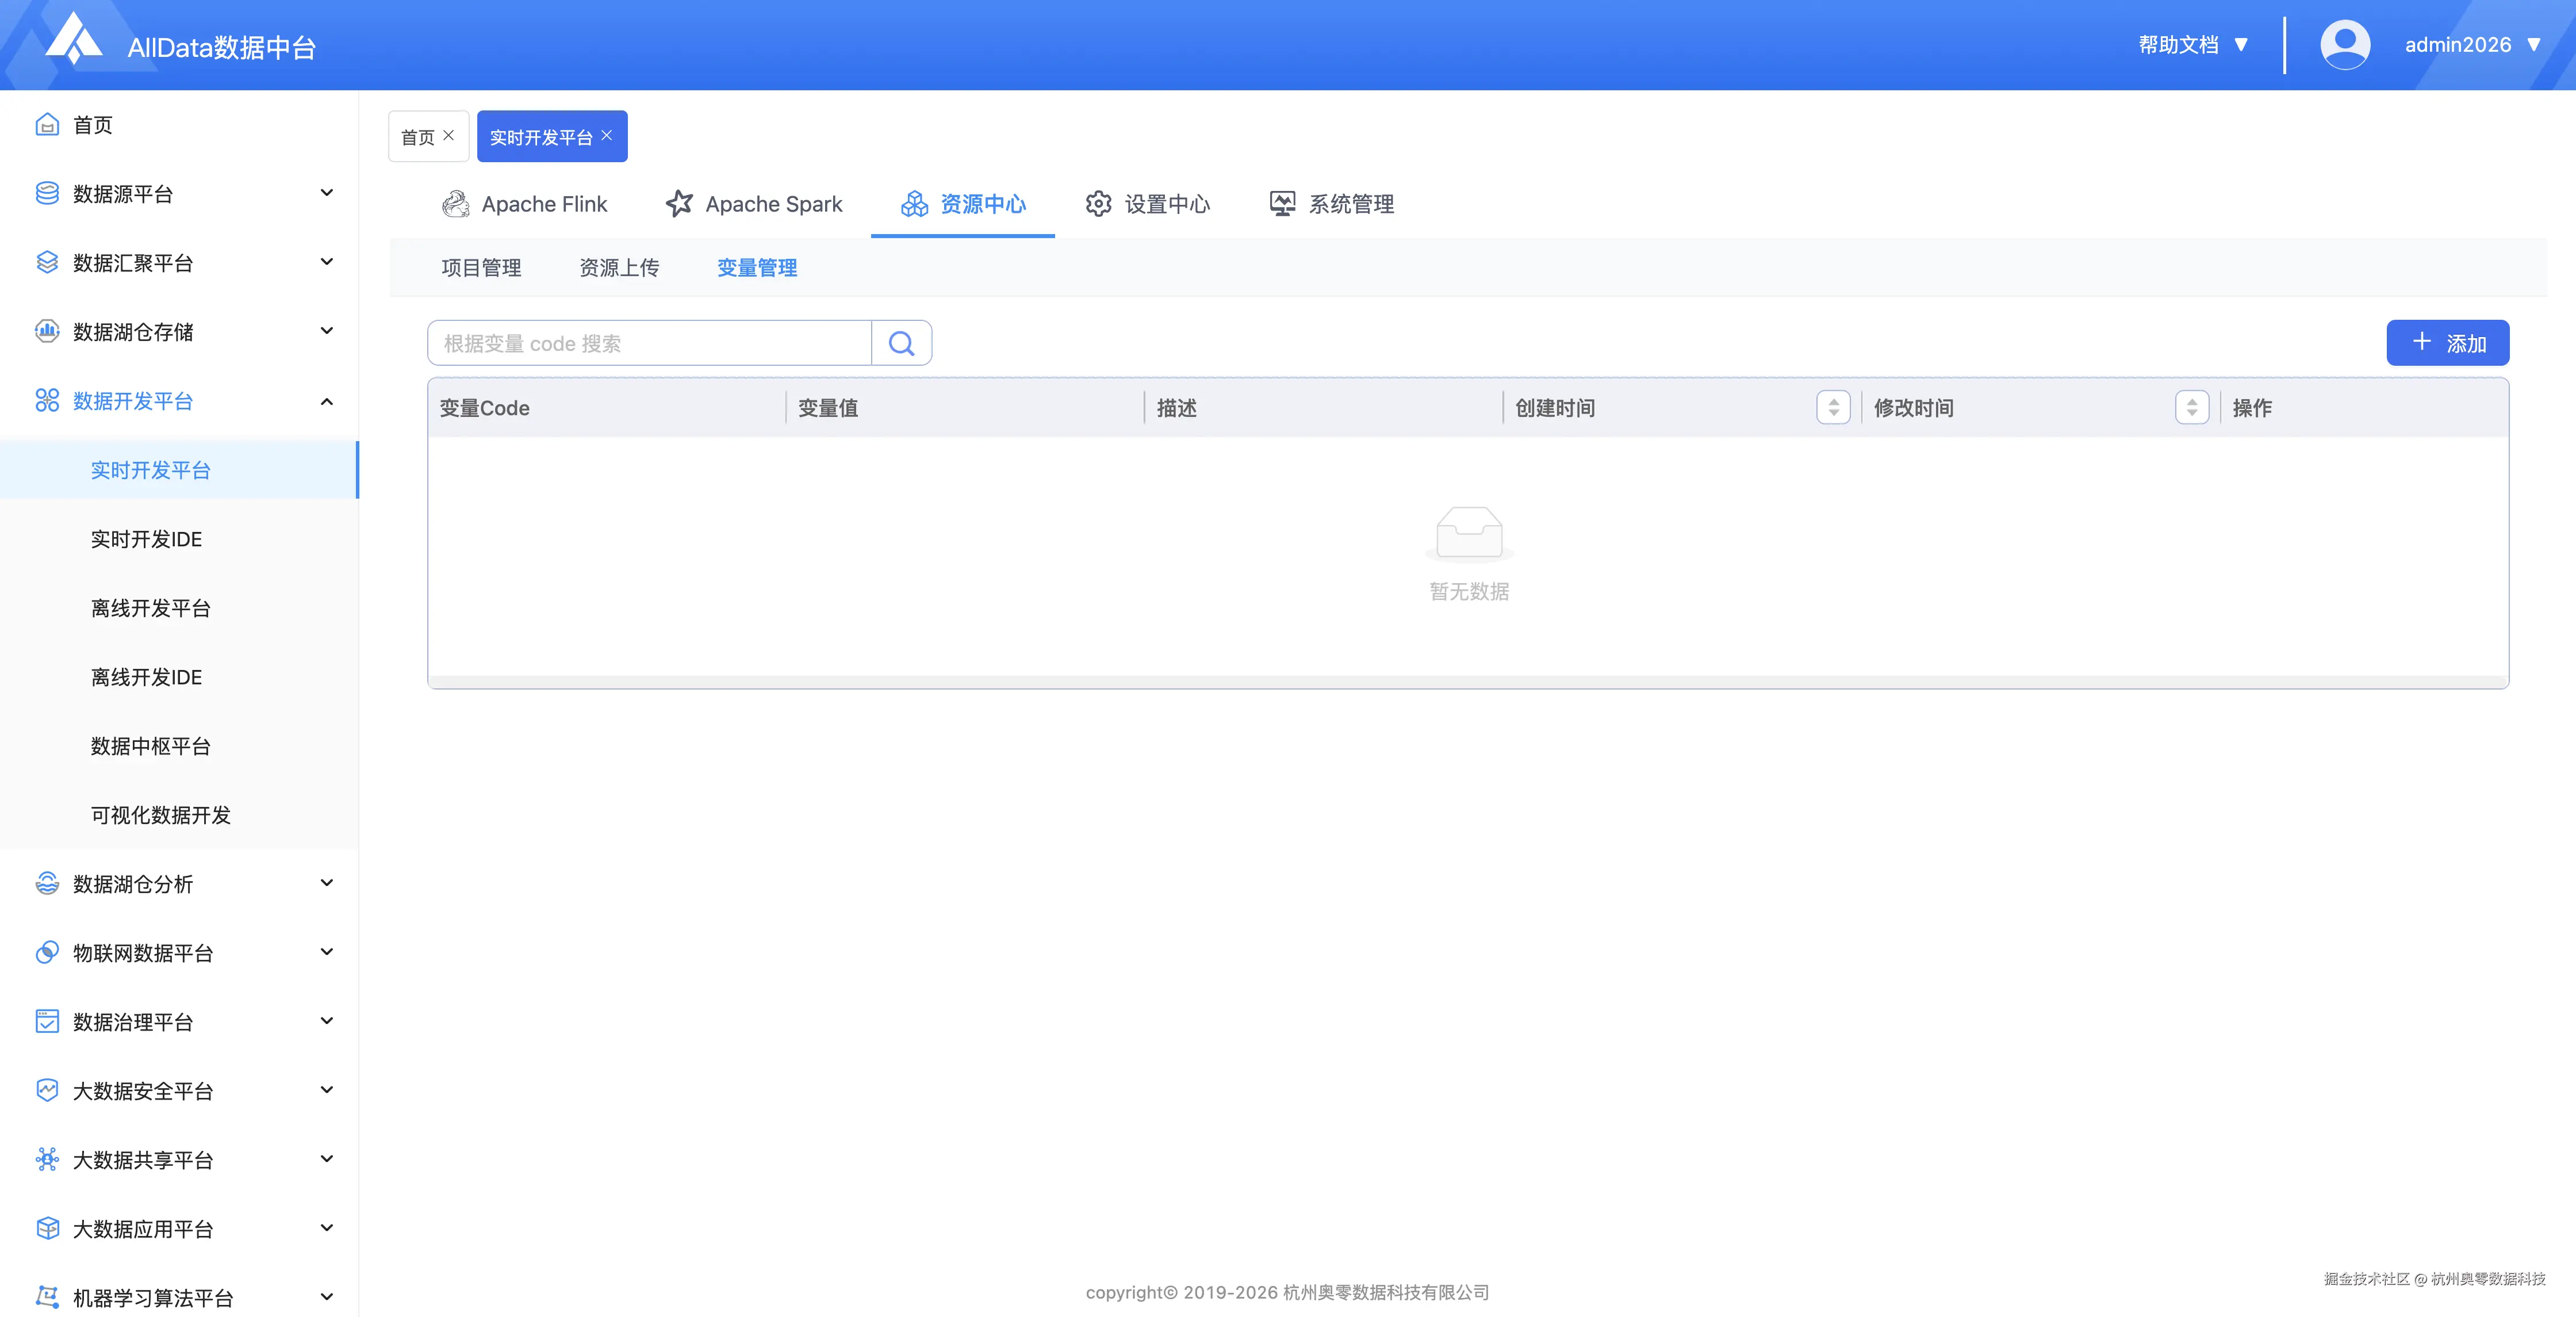Switch to the Apache Spark tab
The height and width of the screenshot is (1317, 2576).
[754, 204]
